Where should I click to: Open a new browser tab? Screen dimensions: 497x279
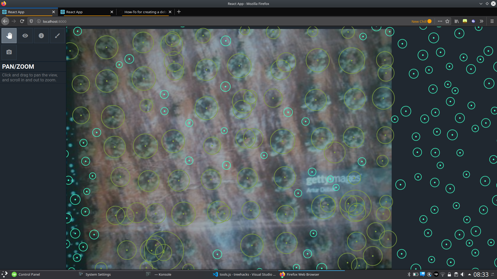click(x=179, y=12)
